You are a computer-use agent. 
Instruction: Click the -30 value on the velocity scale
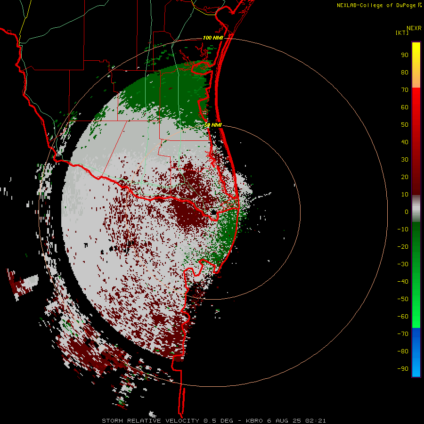403,264
